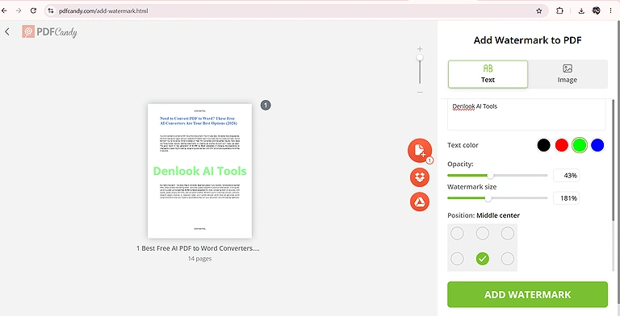Select the top left position
620x316 pixels.
coord(457,234)
